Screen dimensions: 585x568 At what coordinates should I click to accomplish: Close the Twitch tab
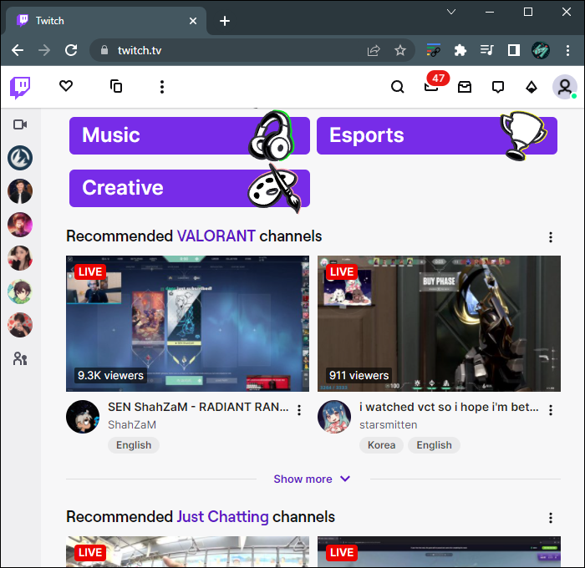193,21
